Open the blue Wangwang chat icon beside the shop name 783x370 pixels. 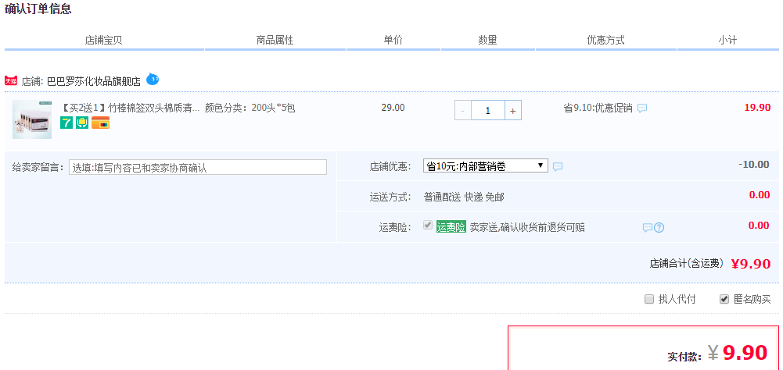[x=153, y=79]
